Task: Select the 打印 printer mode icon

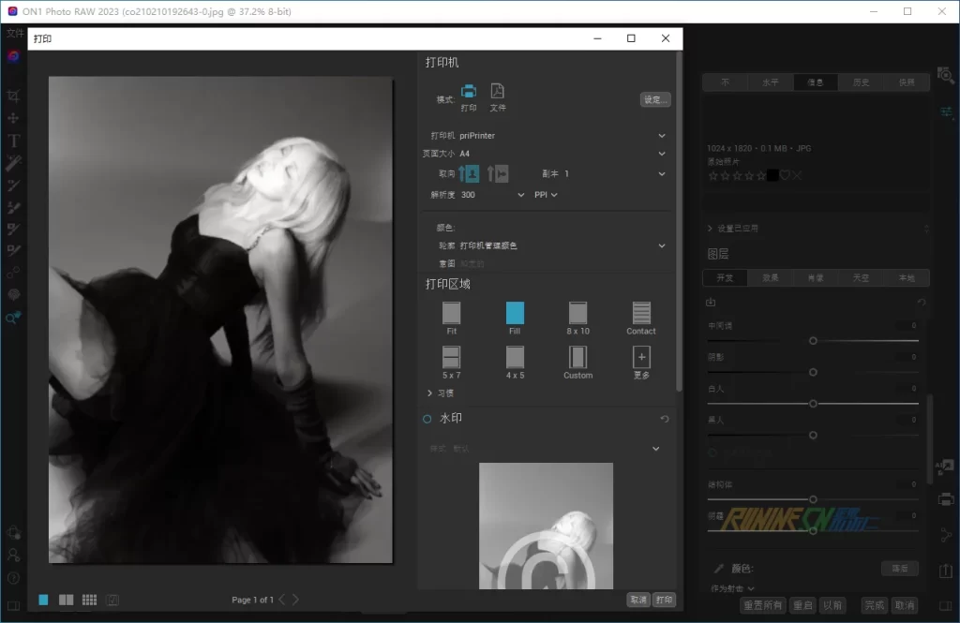Action: (469, 92)
